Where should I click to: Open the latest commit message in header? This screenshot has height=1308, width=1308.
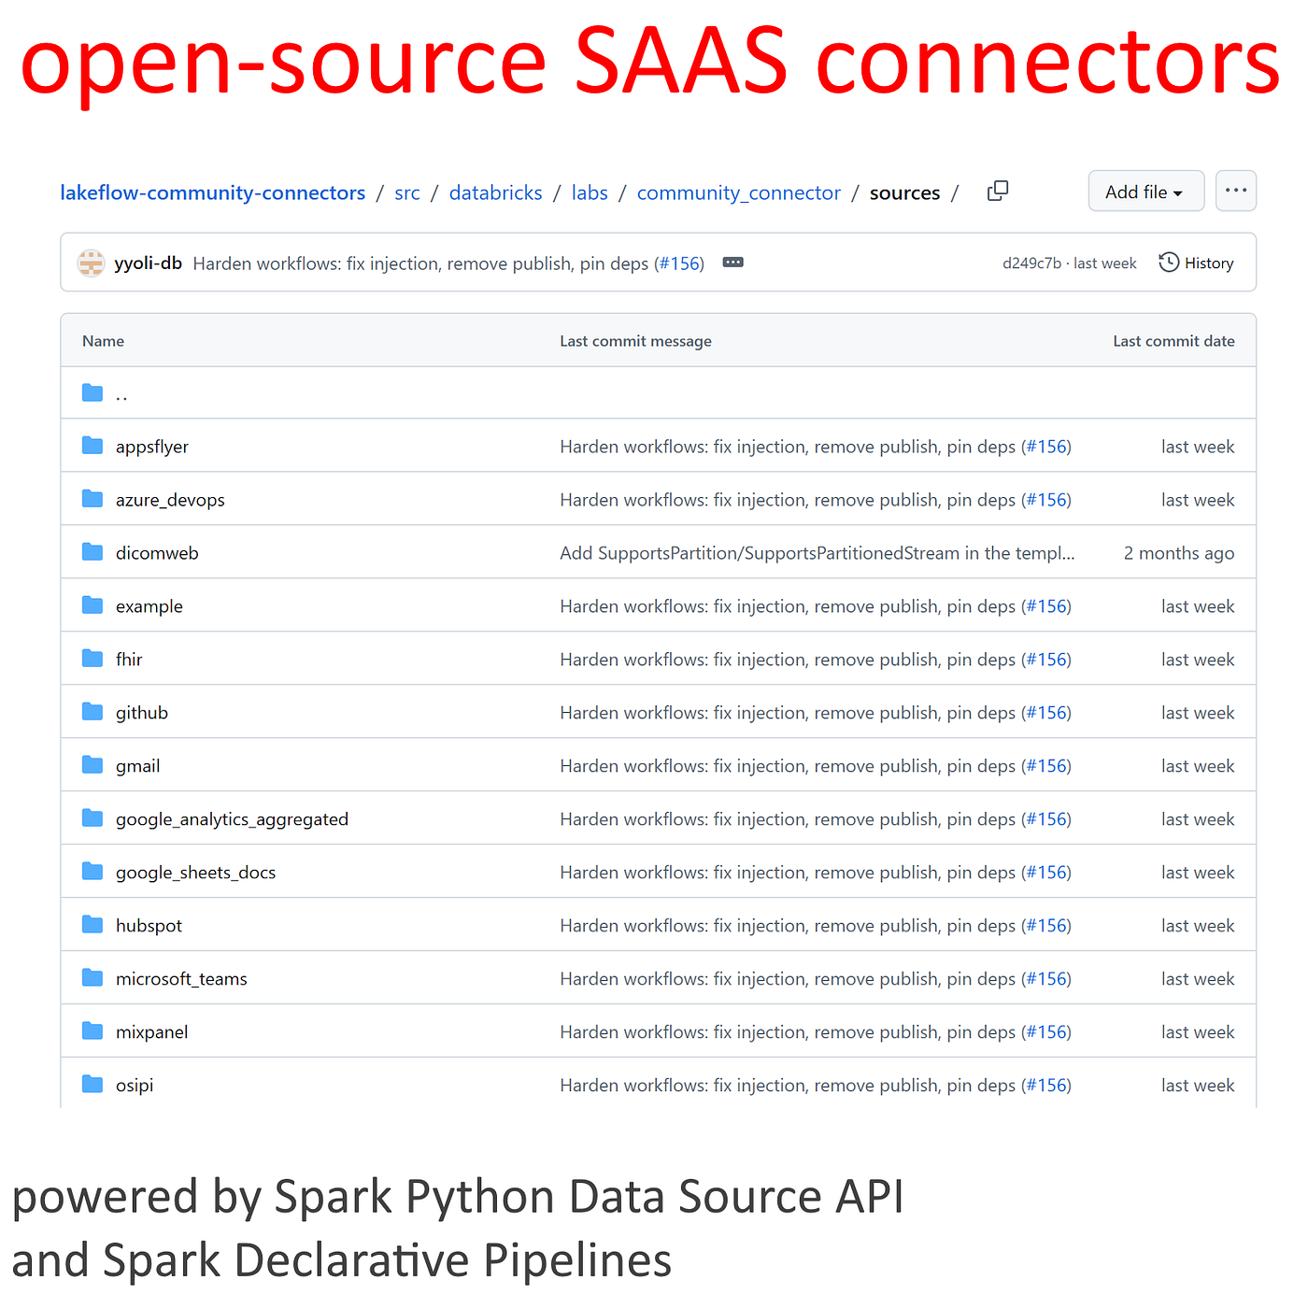(x=421, y=263)
